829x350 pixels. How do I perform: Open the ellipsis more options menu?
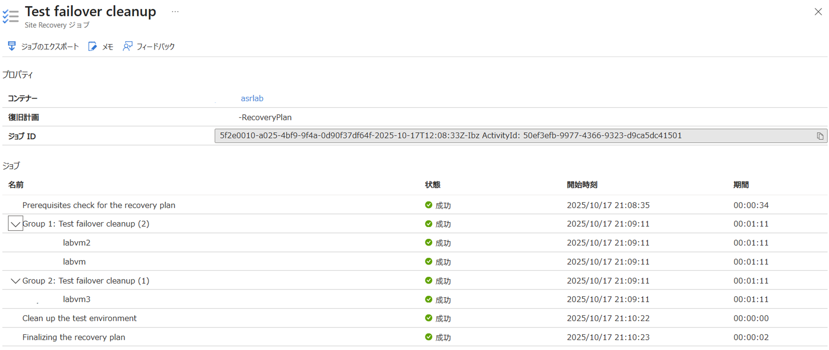[175, 12]
